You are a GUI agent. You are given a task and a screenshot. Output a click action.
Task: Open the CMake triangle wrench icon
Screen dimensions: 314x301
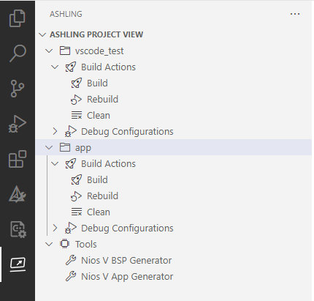tap(18, 194)
